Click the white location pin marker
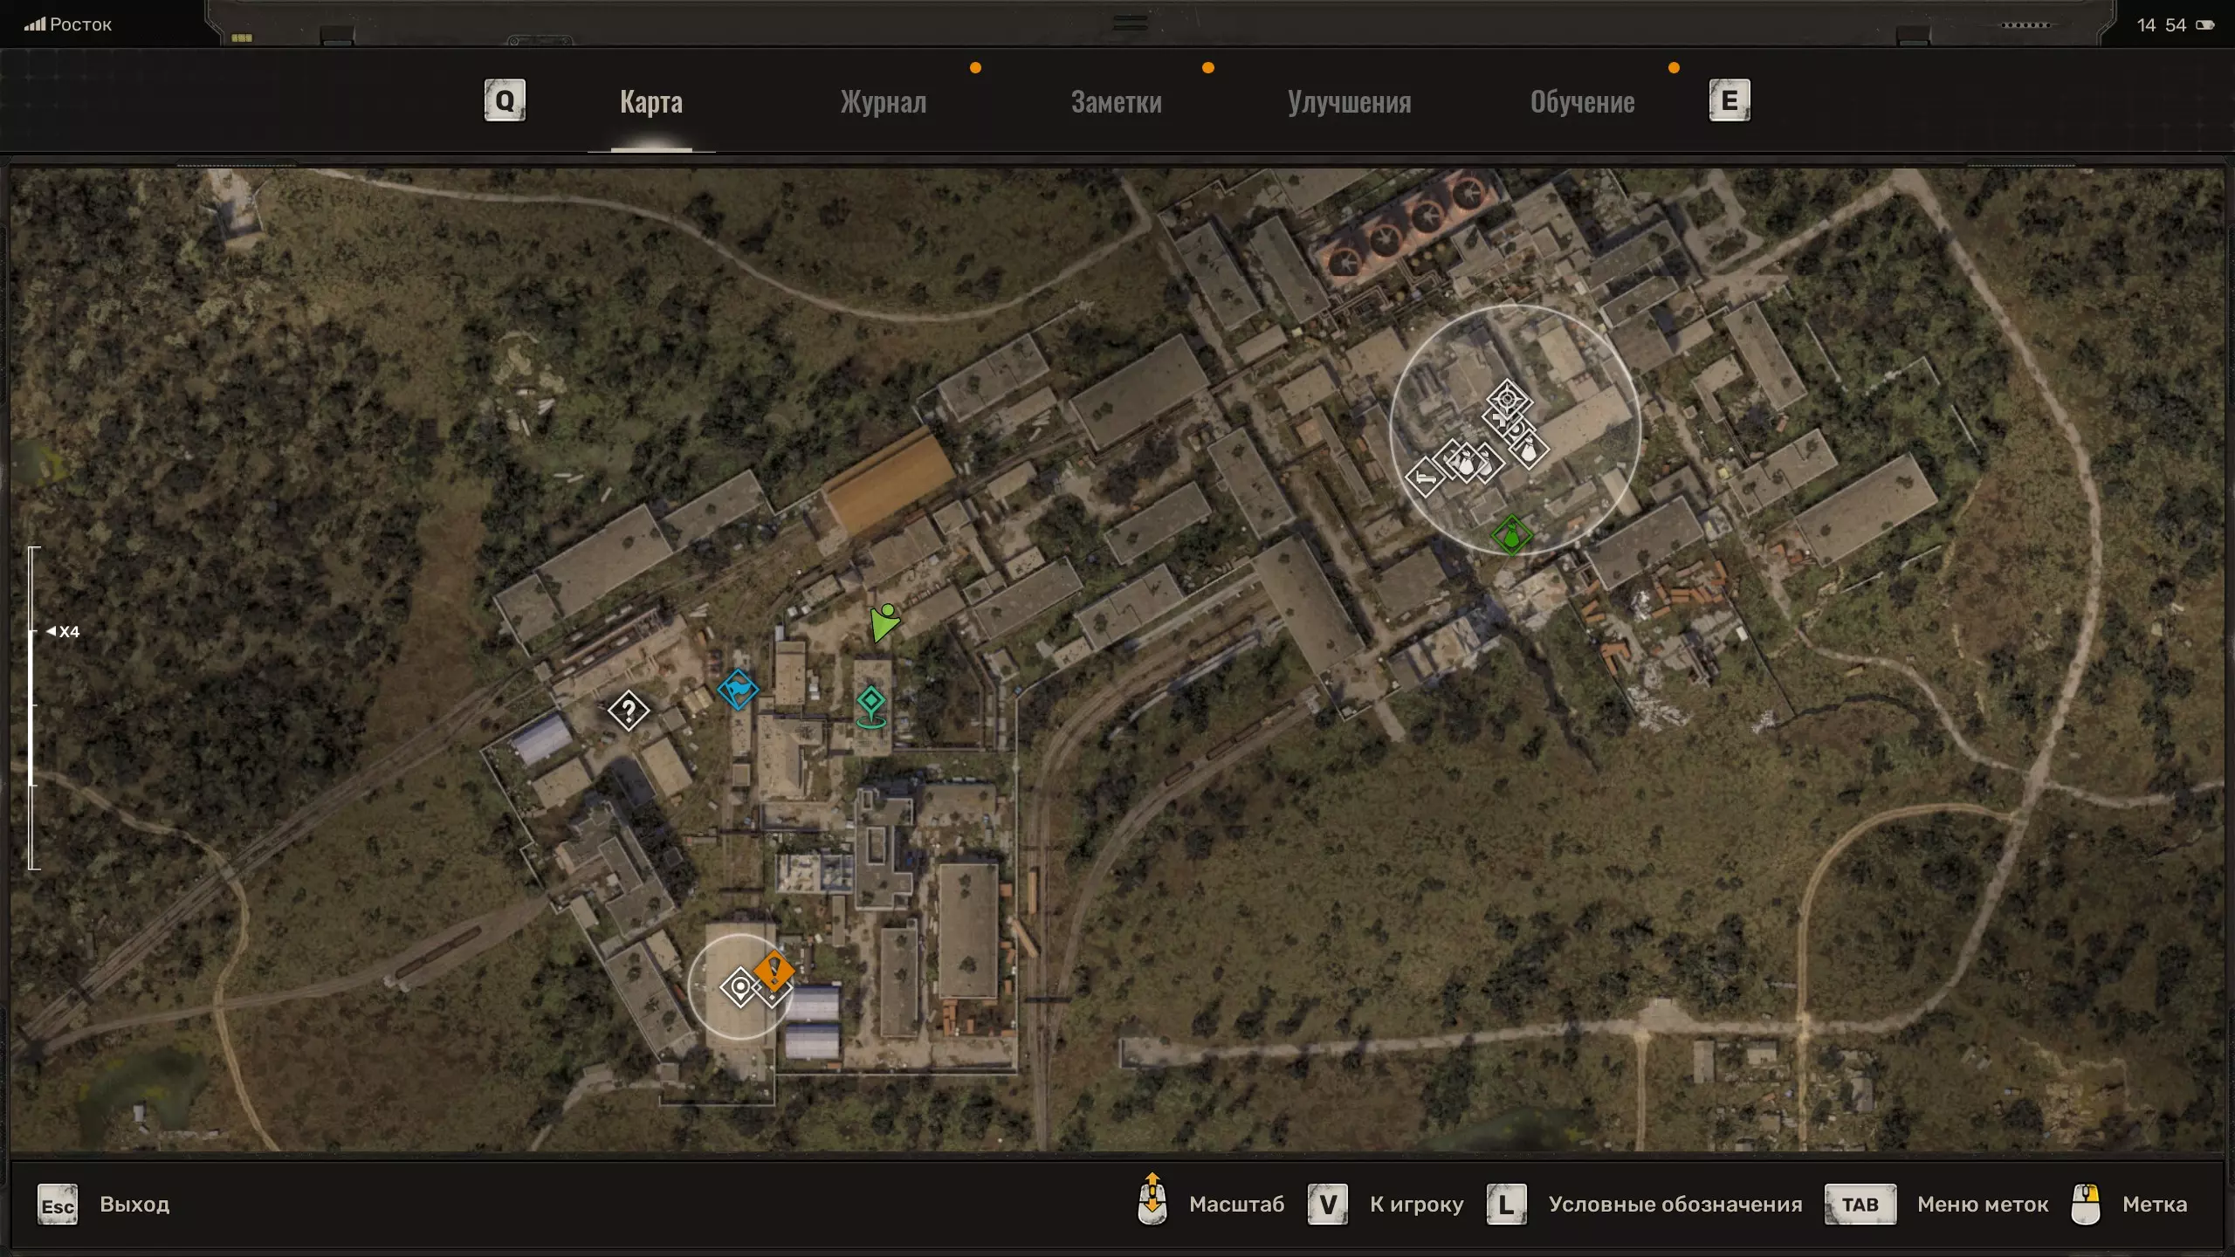2235x1257 pixels. point(740,987)
